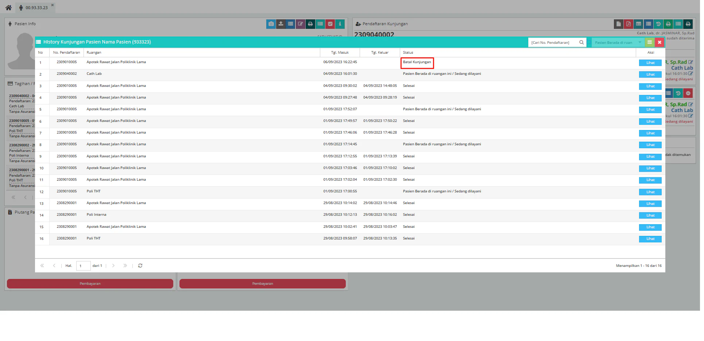Sort by the Status column header
This screenshot has height=341, width=704.
(x=518, y=53)
